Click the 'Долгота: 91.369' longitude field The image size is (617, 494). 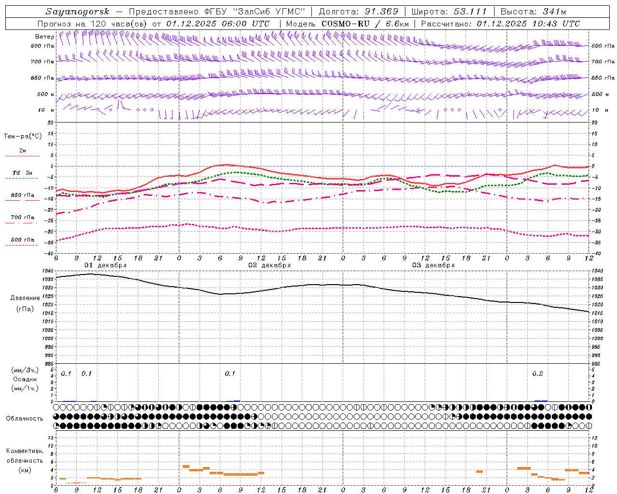358,12
